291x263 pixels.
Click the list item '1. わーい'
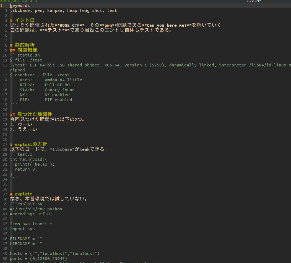pos(21,125)
